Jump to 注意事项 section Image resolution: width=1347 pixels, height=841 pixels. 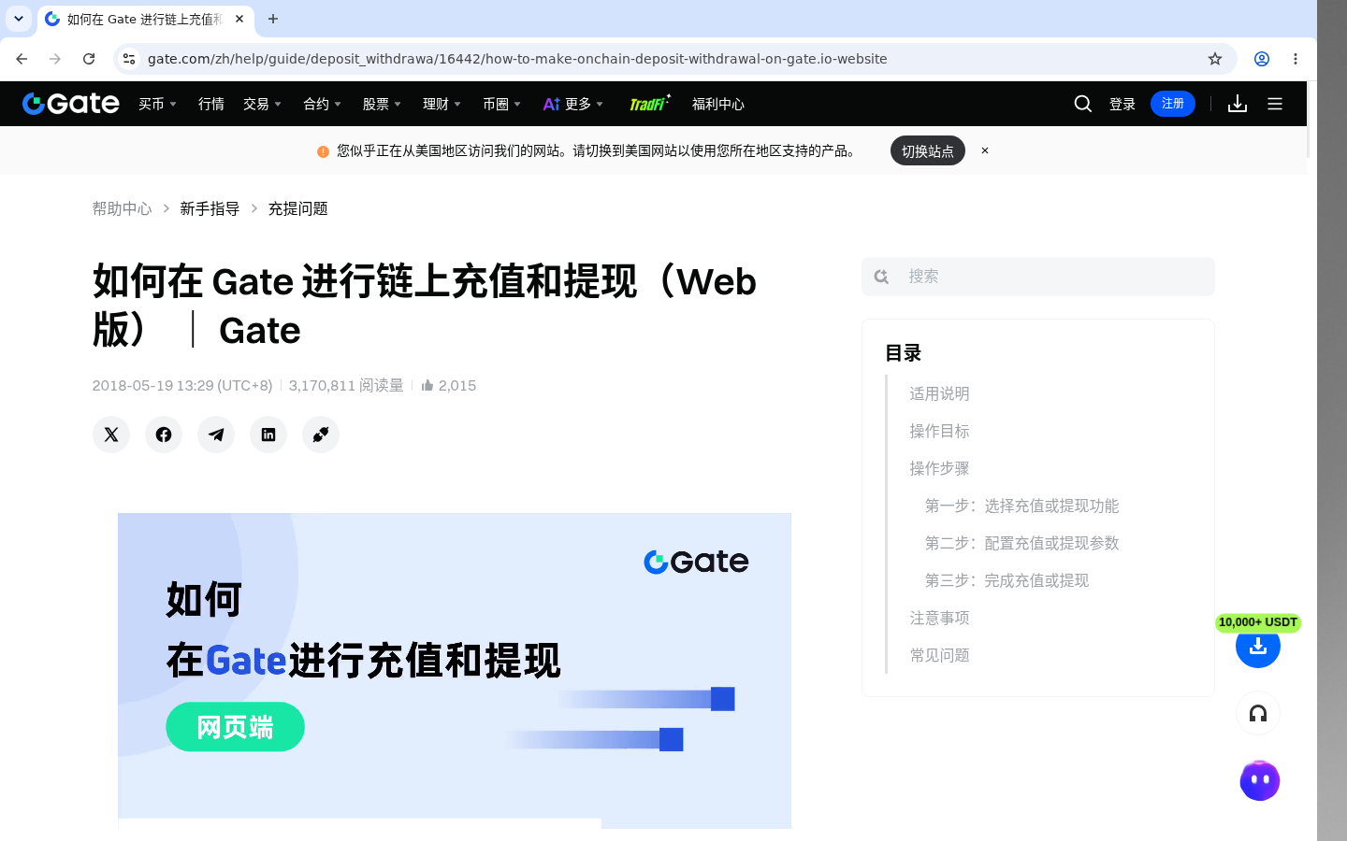pyautogui.click(x=939, y=618)
